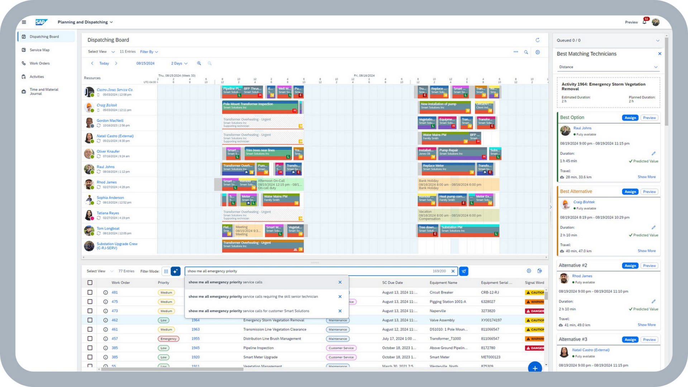The width and height of the screenshot is (688, 387).
Task: Assign the Best Option technician
Action: tap(630, 118)
